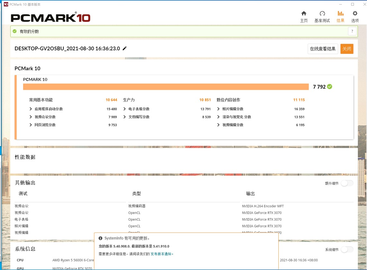
Task: Click 输出 column header
Action: point(250,193)
